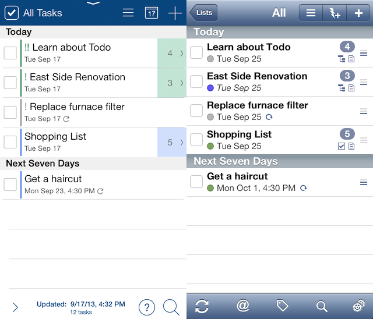Tap repeat icon beside Tue Sep 25

(269, 117)
